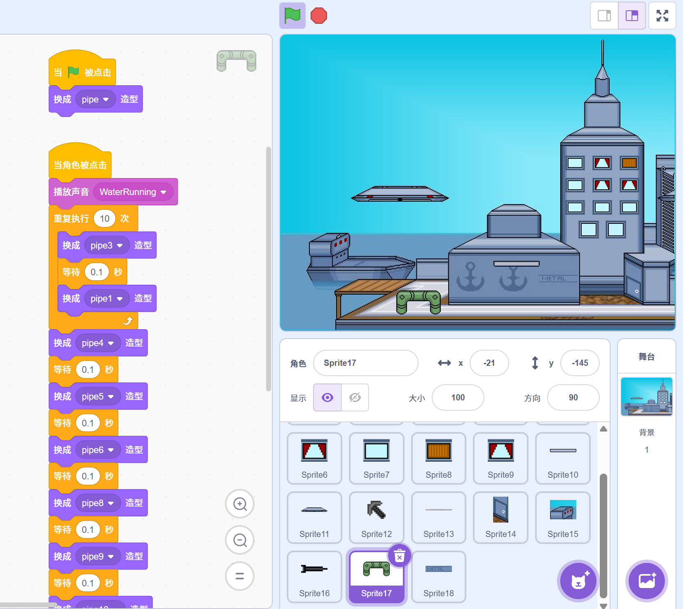Zoom out of the code workspace

point(240,540)
